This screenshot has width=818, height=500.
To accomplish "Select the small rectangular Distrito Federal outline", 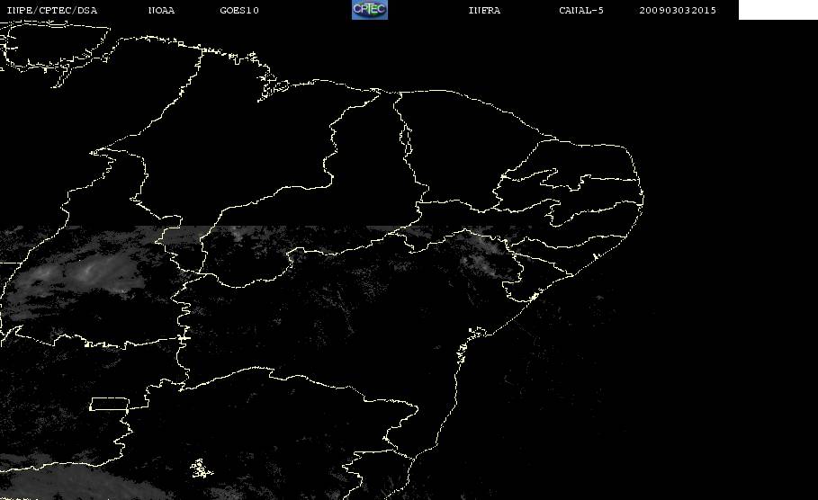I will pyautogui.click(x=109, y=404).
